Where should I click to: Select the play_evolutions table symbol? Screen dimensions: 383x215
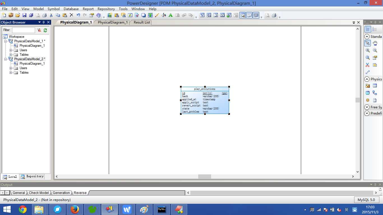coord(205,100)
